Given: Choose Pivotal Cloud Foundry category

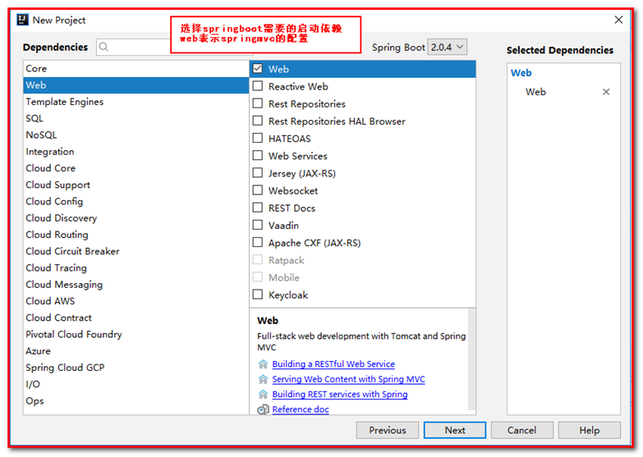Looking at the screenshot, I should pyautogui.click(x=136, y=335).
